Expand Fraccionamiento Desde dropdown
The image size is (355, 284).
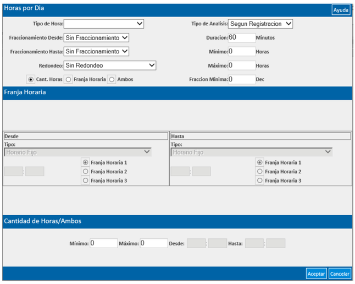tap(96, 37)
